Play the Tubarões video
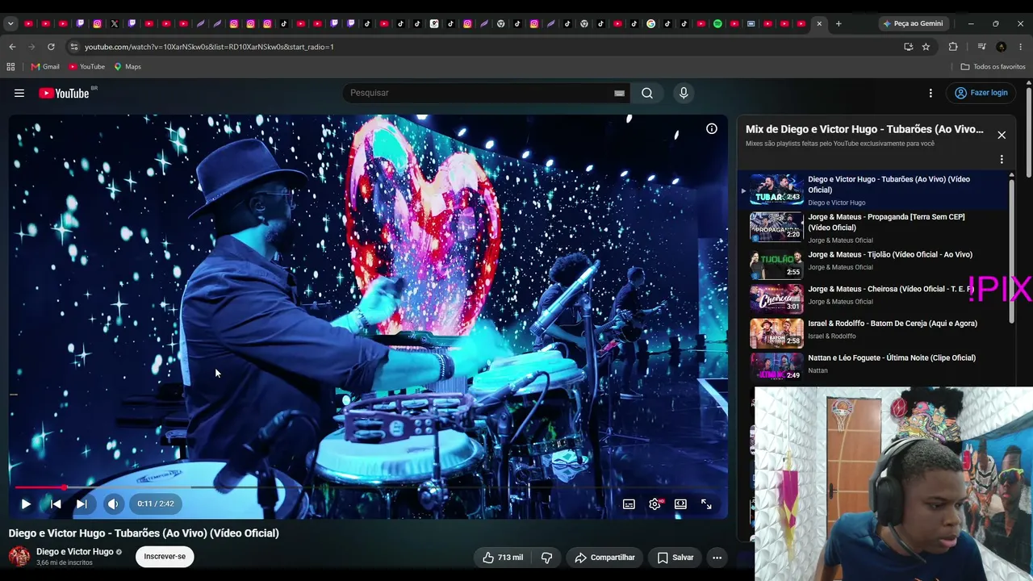Screen dimensions: 1033x581 click(x=26, y=504)
